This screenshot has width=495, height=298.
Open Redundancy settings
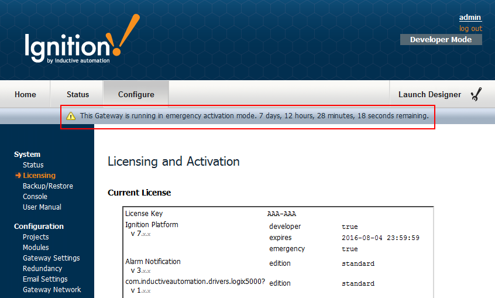coord(42,269)
